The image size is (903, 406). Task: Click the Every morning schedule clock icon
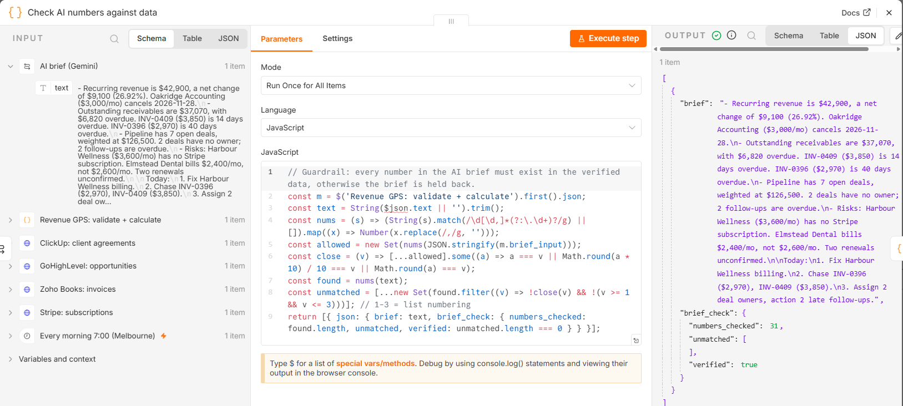click(x=27, y=336)
